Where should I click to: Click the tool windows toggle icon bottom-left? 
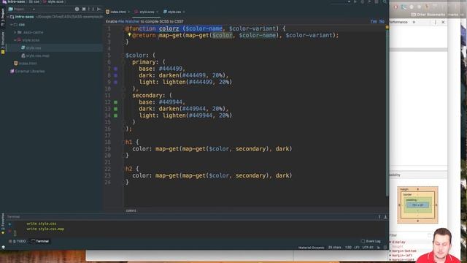click(3, 247)
